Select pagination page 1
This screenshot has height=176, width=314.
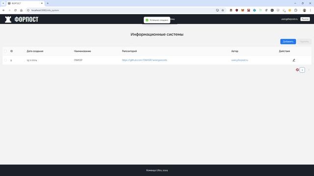click(302, 70)
